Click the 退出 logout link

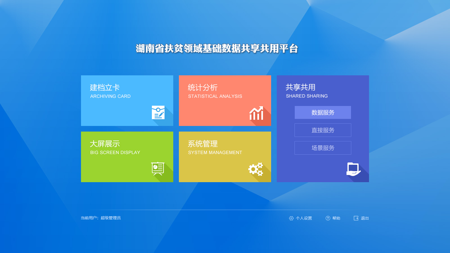coord(365,218)
